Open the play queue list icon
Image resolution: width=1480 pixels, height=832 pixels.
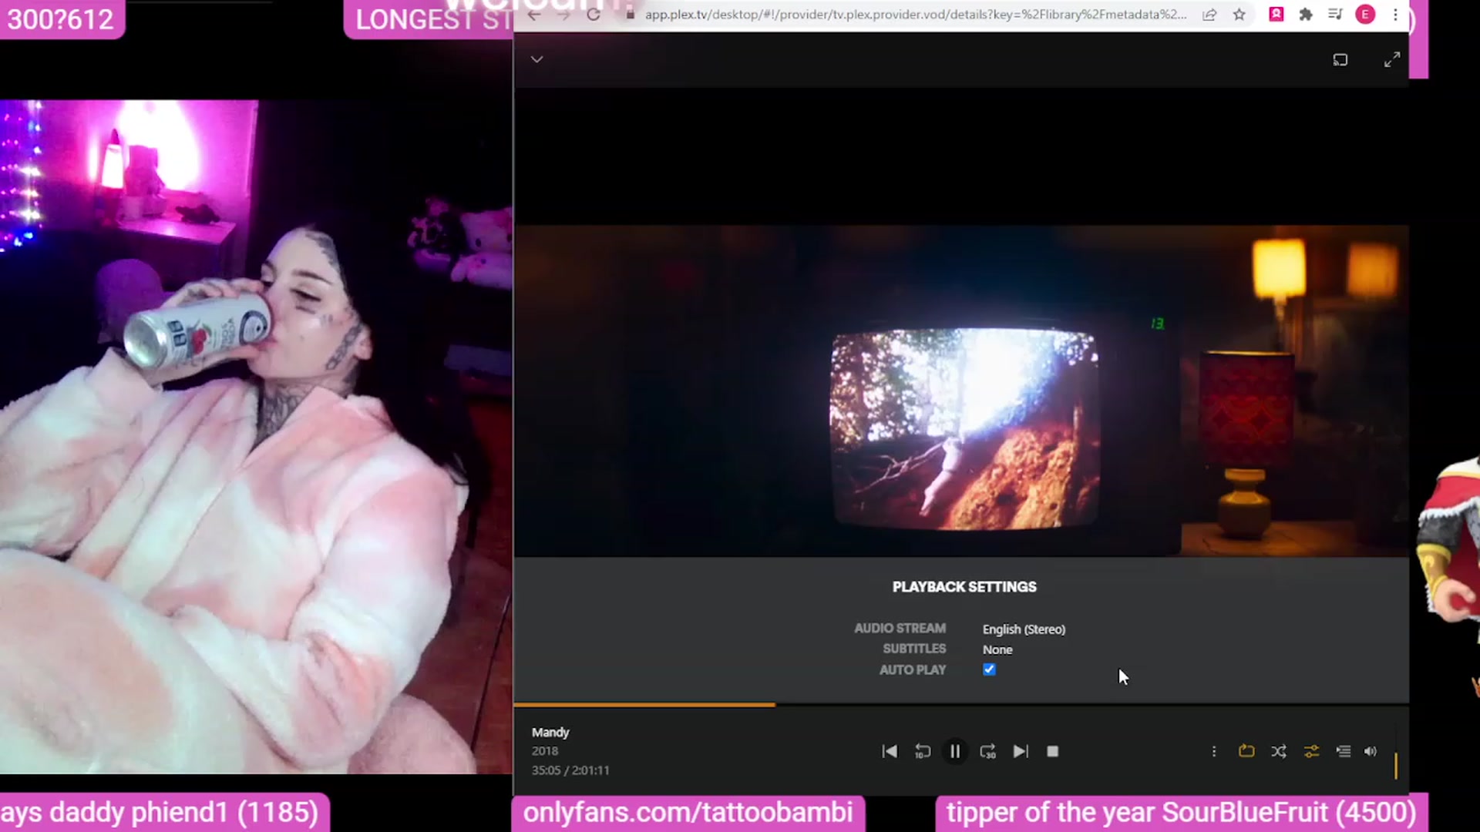tap(1343, 751)
